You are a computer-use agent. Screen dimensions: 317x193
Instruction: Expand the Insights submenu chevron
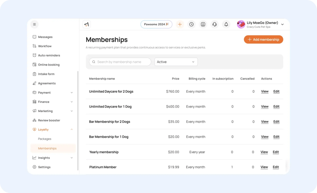click(72, 158)
